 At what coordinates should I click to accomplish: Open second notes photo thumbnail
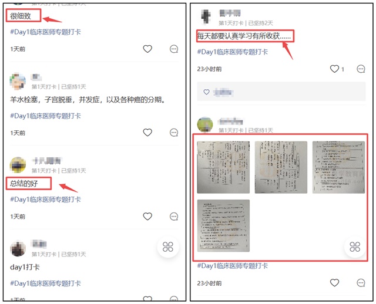pos(281,167)
